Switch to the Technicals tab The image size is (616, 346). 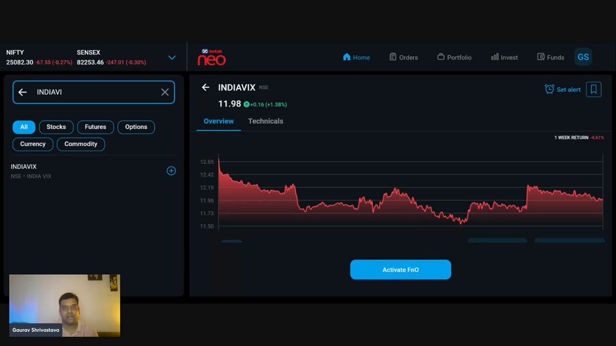coord(265,121)
